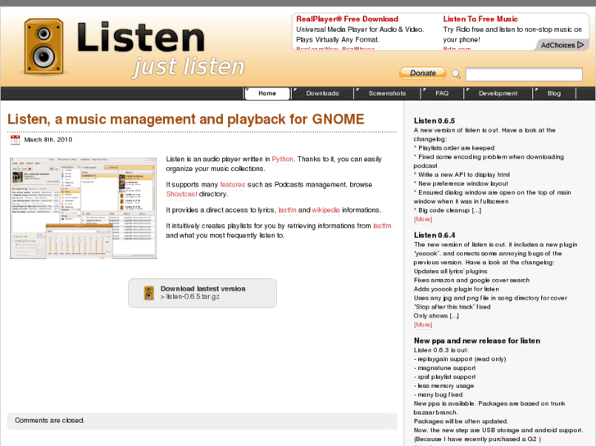Viewport: 596px width, 446px height.
Task: Click the Donate button
Action: [423, 74]
